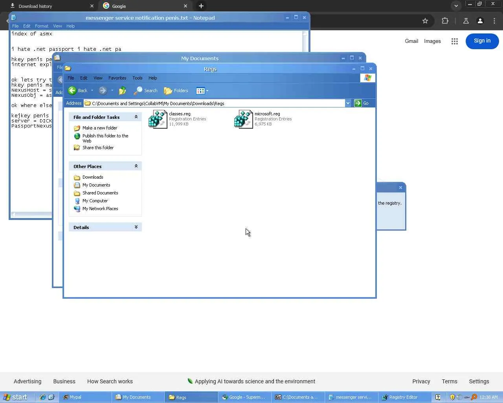Open the browser profile icon
Screen dimensions: 503x403
click(480, 21)
